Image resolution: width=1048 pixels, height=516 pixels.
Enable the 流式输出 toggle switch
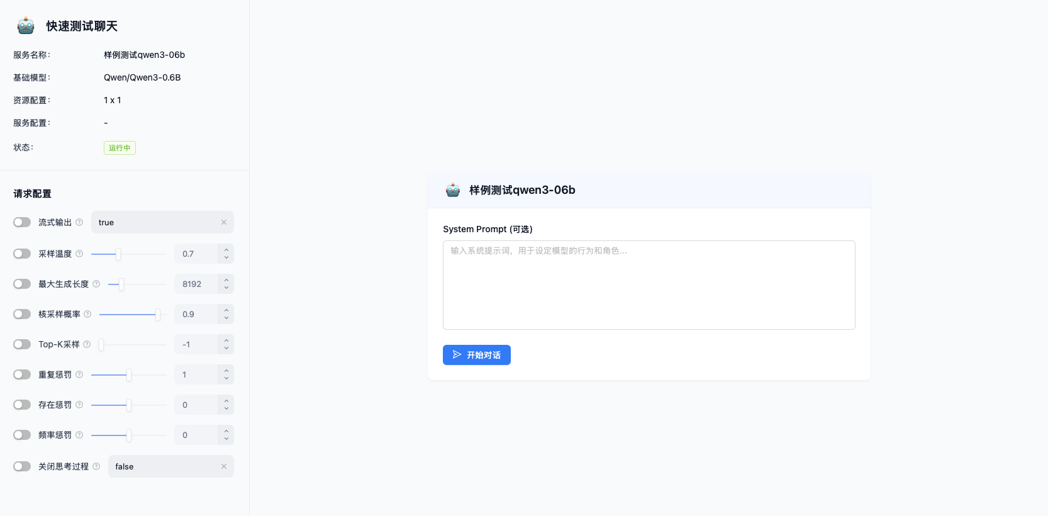[x=22, y=222]
